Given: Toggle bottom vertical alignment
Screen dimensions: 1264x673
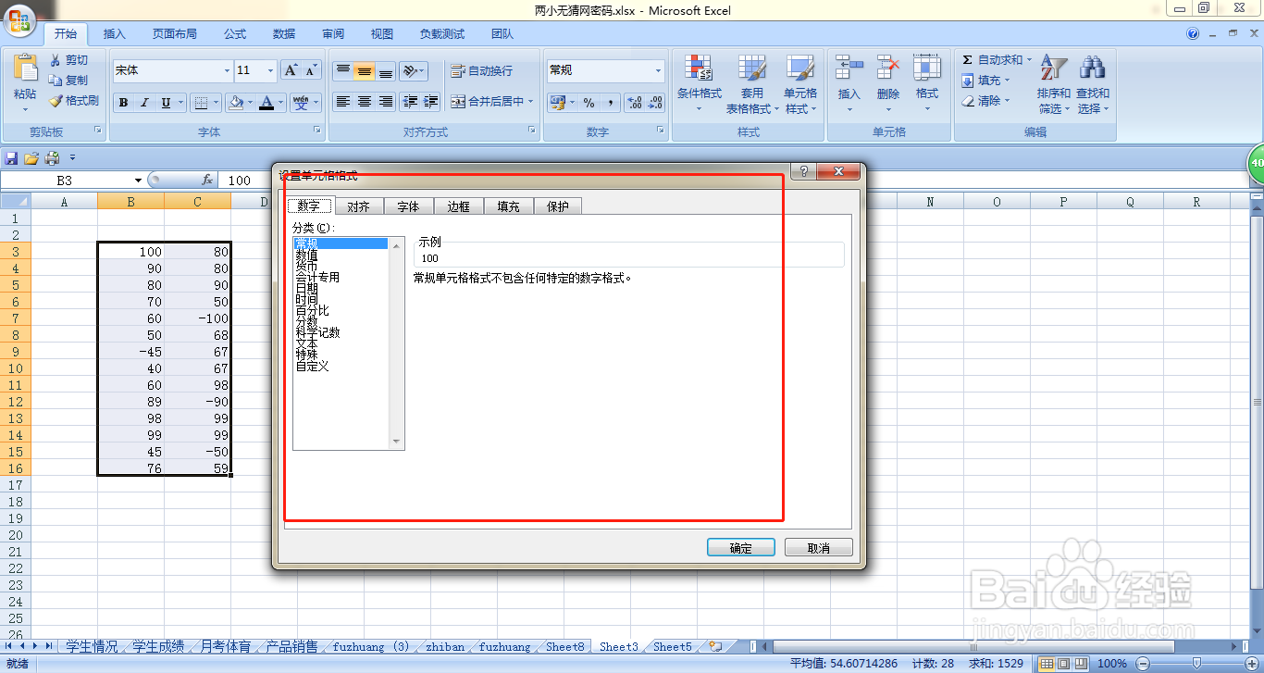Looking at the screenshot, I should coord(386,71).
